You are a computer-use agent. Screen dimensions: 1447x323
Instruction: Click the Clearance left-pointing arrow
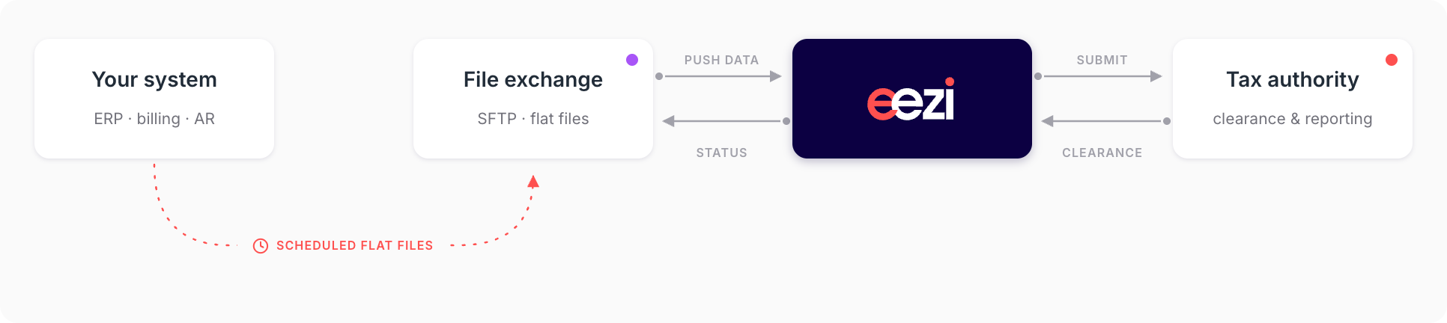point(1105,121)
